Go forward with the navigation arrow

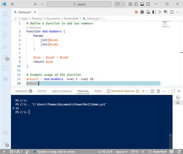41,4
